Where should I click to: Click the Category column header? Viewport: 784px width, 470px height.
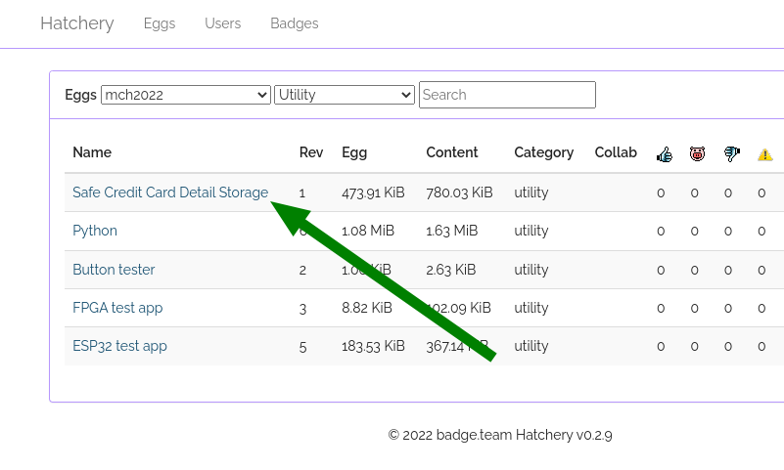(543, 152)
